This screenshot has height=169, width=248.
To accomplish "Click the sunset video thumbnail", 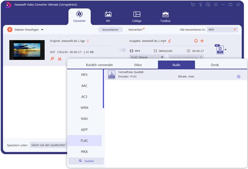I will click(26, 50).
